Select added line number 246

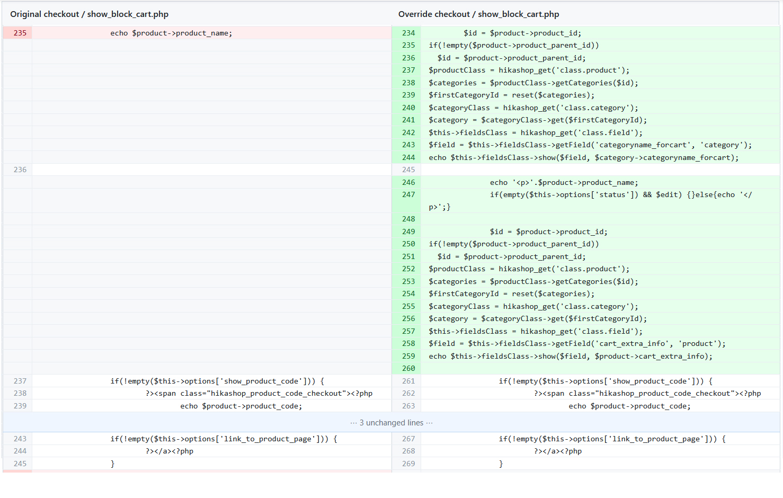408,182
